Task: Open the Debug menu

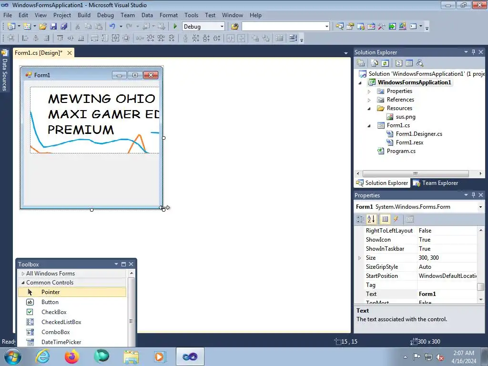Action: (105, 15)
